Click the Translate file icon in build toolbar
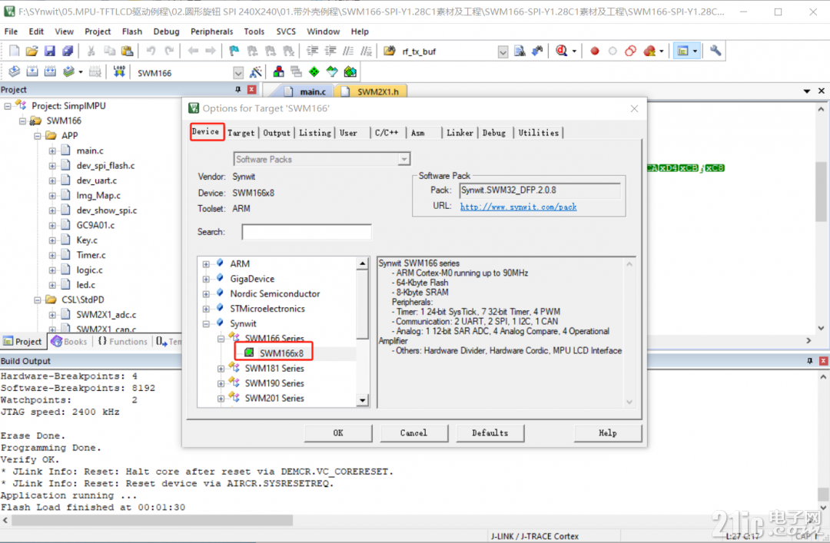 [15, 71]
